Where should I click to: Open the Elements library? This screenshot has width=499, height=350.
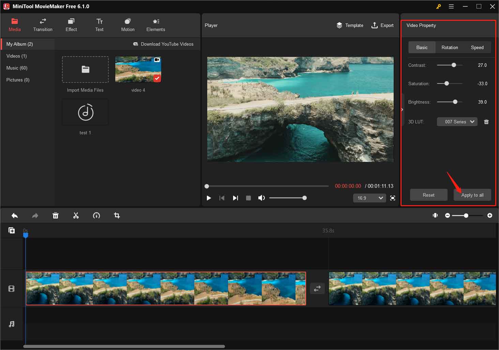(x=155, y=25)
